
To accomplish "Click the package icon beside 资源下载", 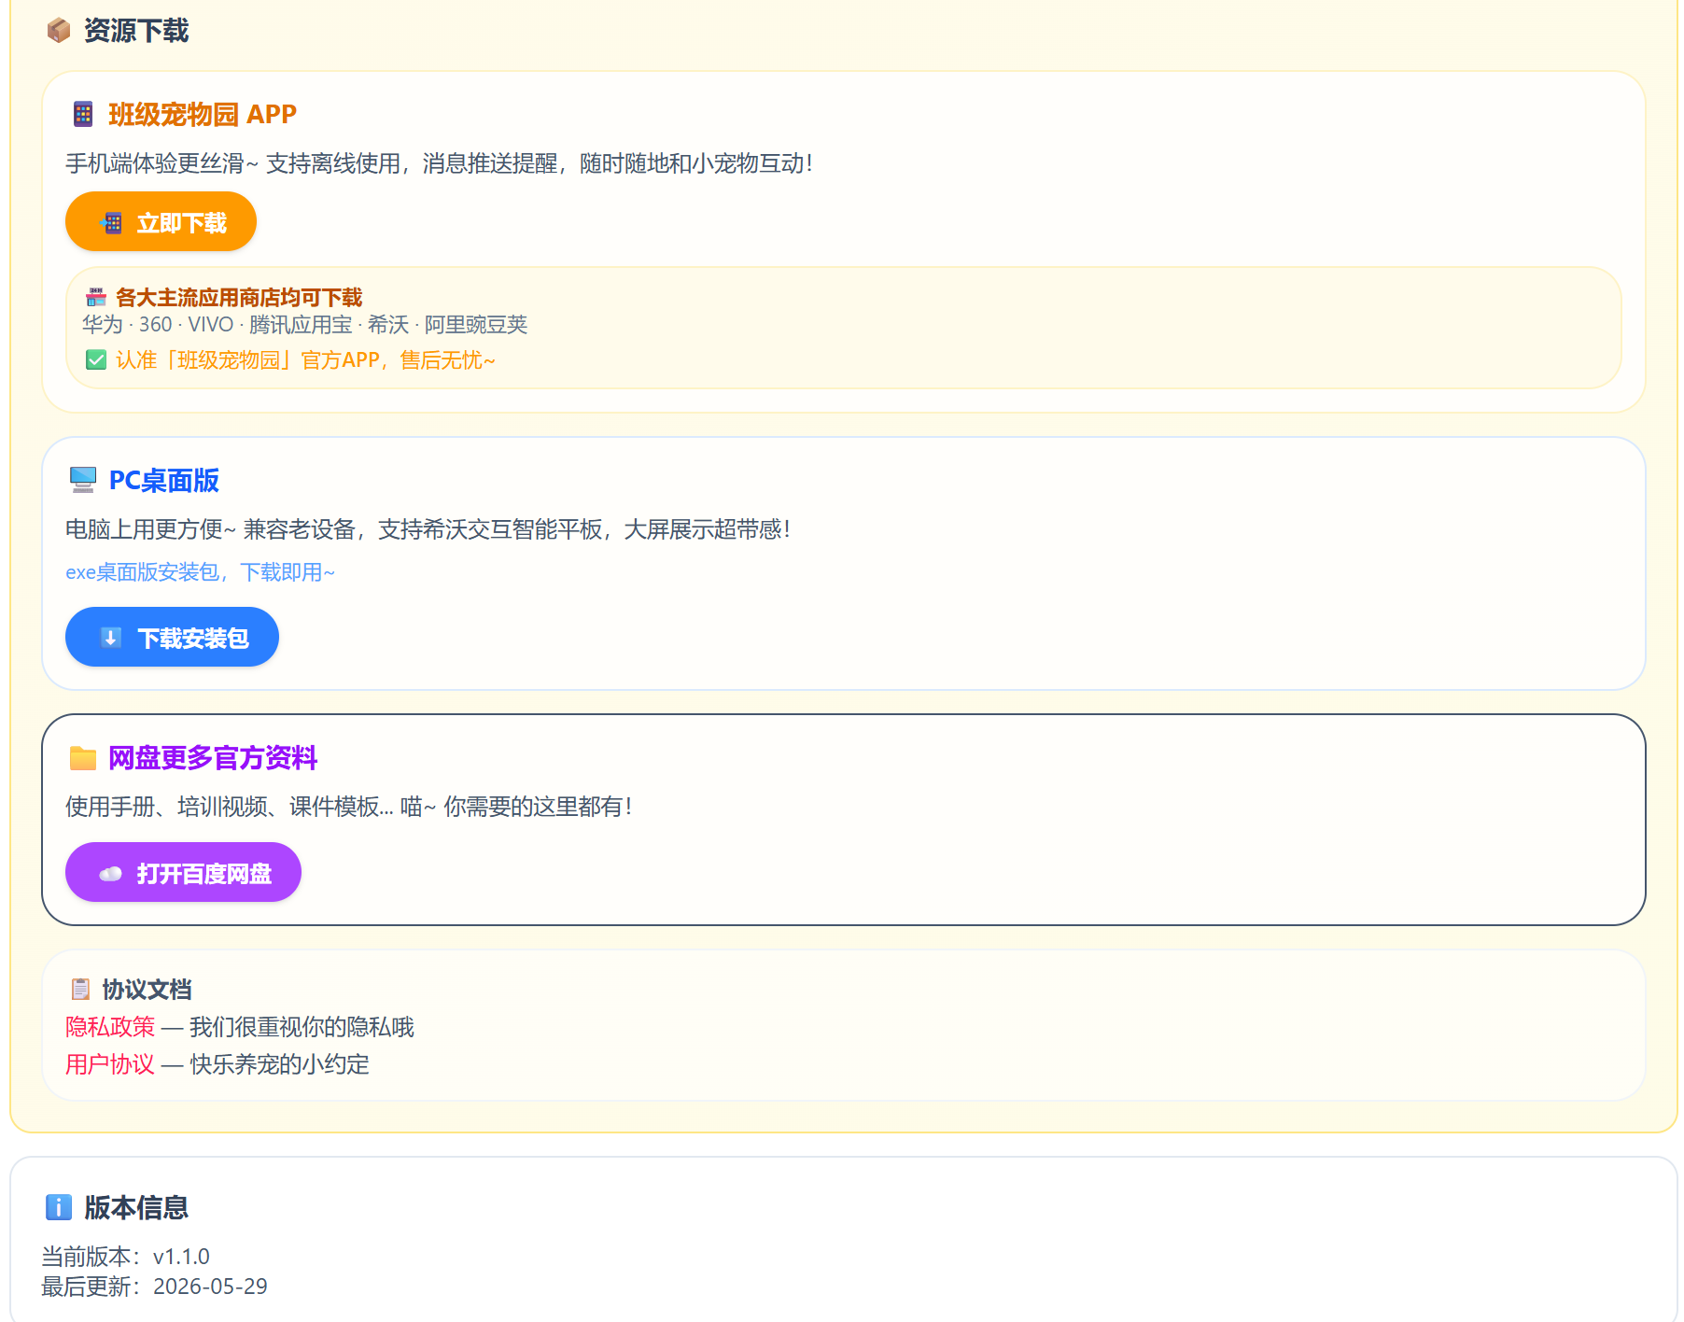I will tap(59, 31).
